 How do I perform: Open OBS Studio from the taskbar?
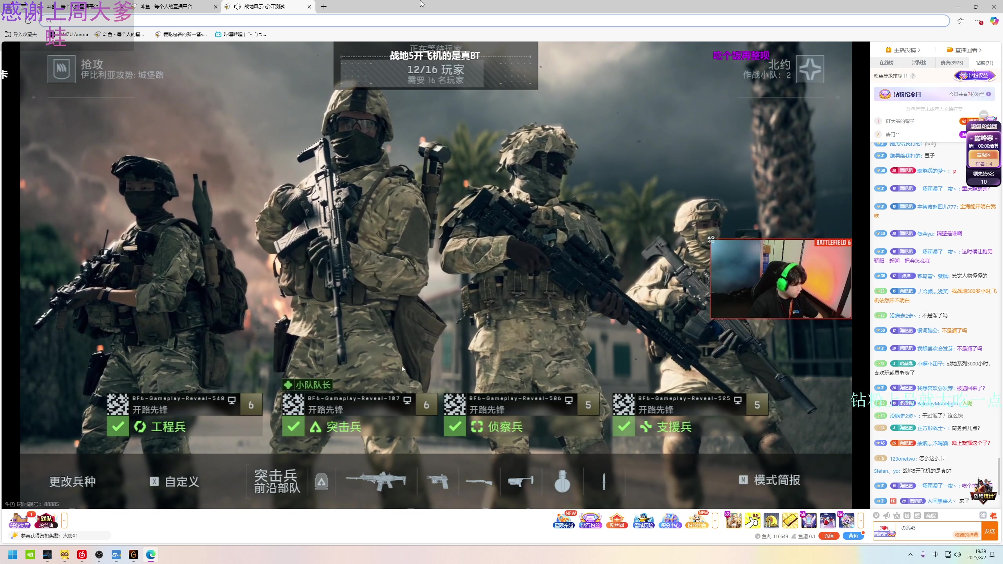tap(99, 555)
